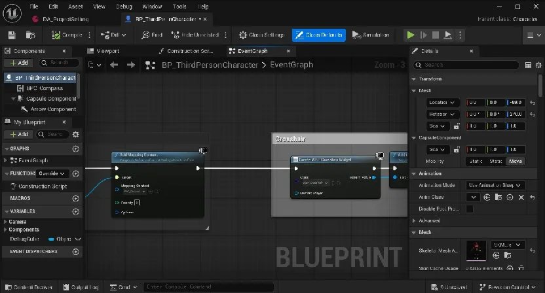The height and width of the screenshot is (293, 545).
Task: Open Class Settings
Action: click(x=262, y=35)
